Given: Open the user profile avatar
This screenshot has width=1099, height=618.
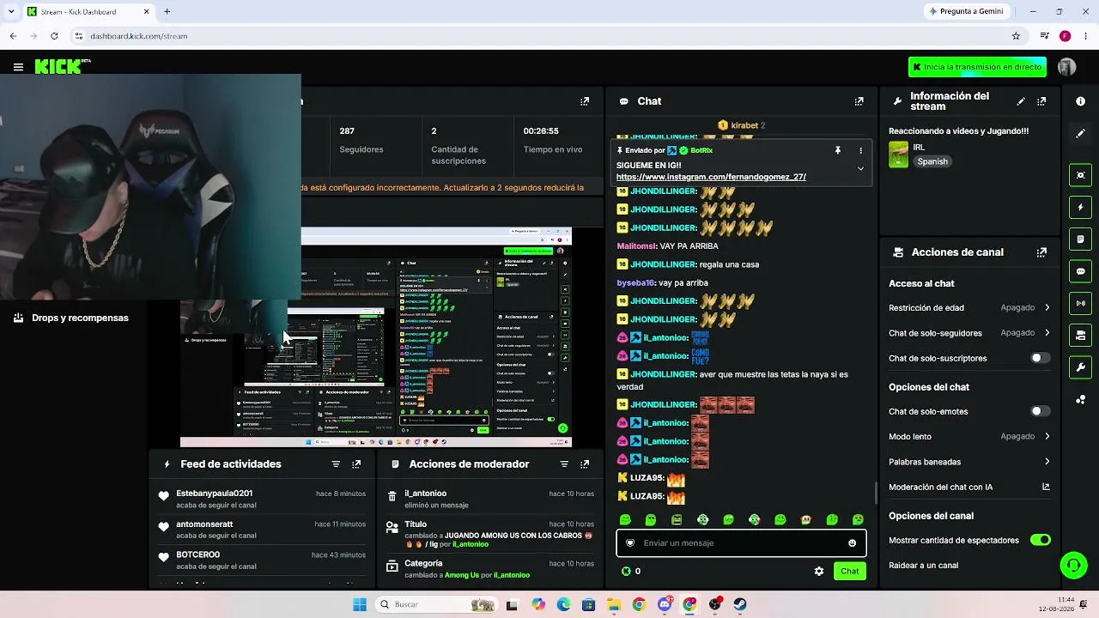Looking at the screenshot, I should [1067, 67].
